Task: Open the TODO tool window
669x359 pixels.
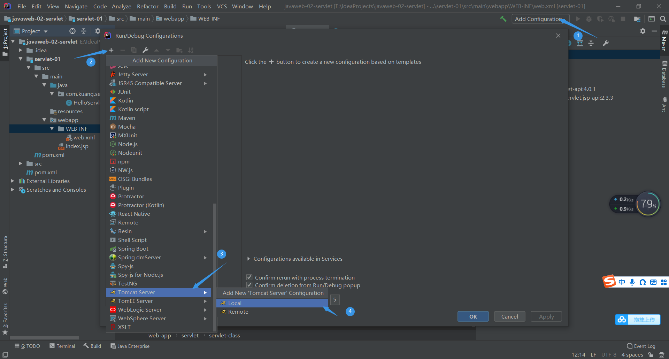Action: (x=27, y=346)
